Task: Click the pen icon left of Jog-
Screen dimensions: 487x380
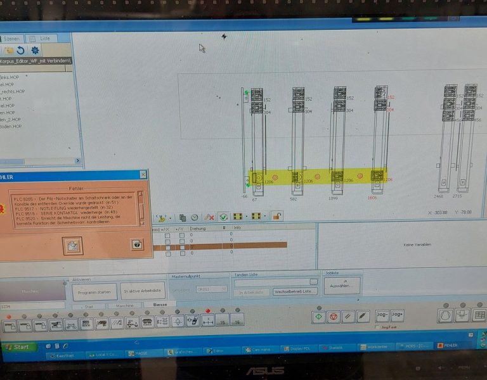Action: (363, 316)
